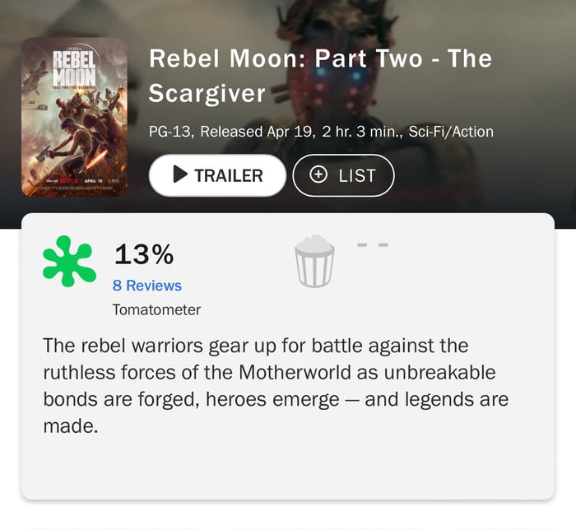This screenshot has width=576, height=530.
Task: Play the Rebel Moon TRAILER
Action: pyautogui.click(x=217, y=175)
